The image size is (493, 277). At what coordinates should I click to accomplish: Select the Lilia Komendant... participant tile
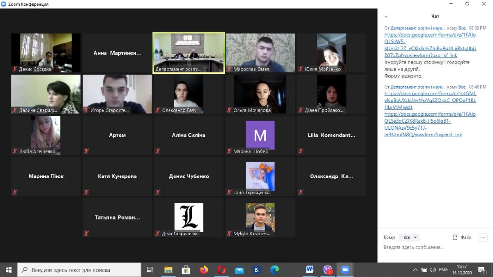click(x=332, y=135)
